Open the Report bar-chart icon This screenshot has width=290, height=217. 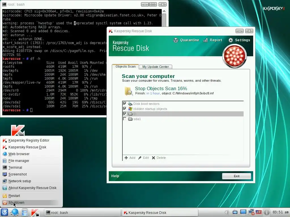(205, 40)
